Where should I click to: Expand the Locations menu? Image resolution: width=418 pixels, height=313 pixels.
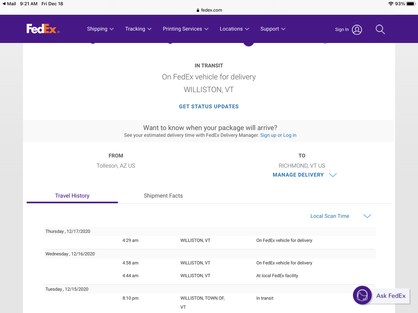[234, 29]
